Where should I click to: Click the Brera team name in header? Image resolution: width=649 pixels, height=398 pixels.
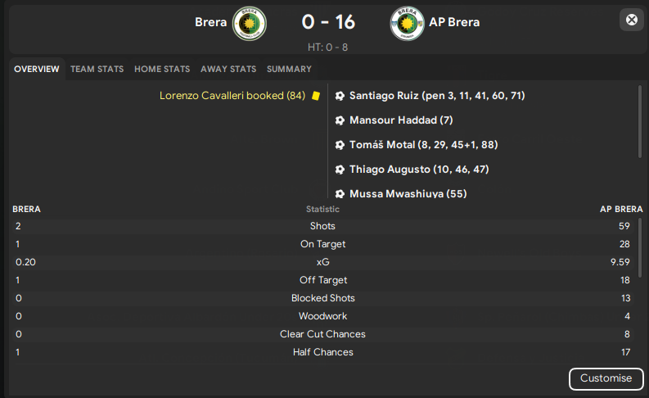click(x=210, y=22)
